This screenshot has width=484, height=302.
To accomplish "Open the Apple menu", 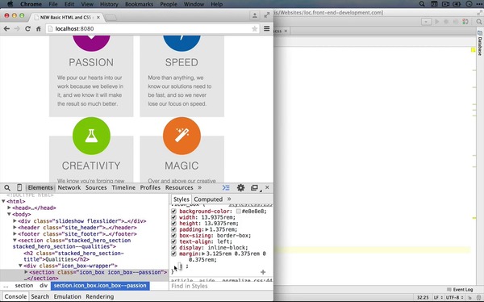I will click(x=10, y=4).
